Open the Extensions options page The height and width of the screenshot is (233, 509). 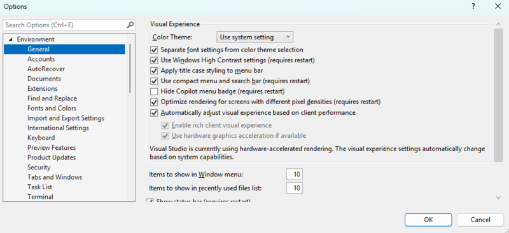[x=43, y=88]
